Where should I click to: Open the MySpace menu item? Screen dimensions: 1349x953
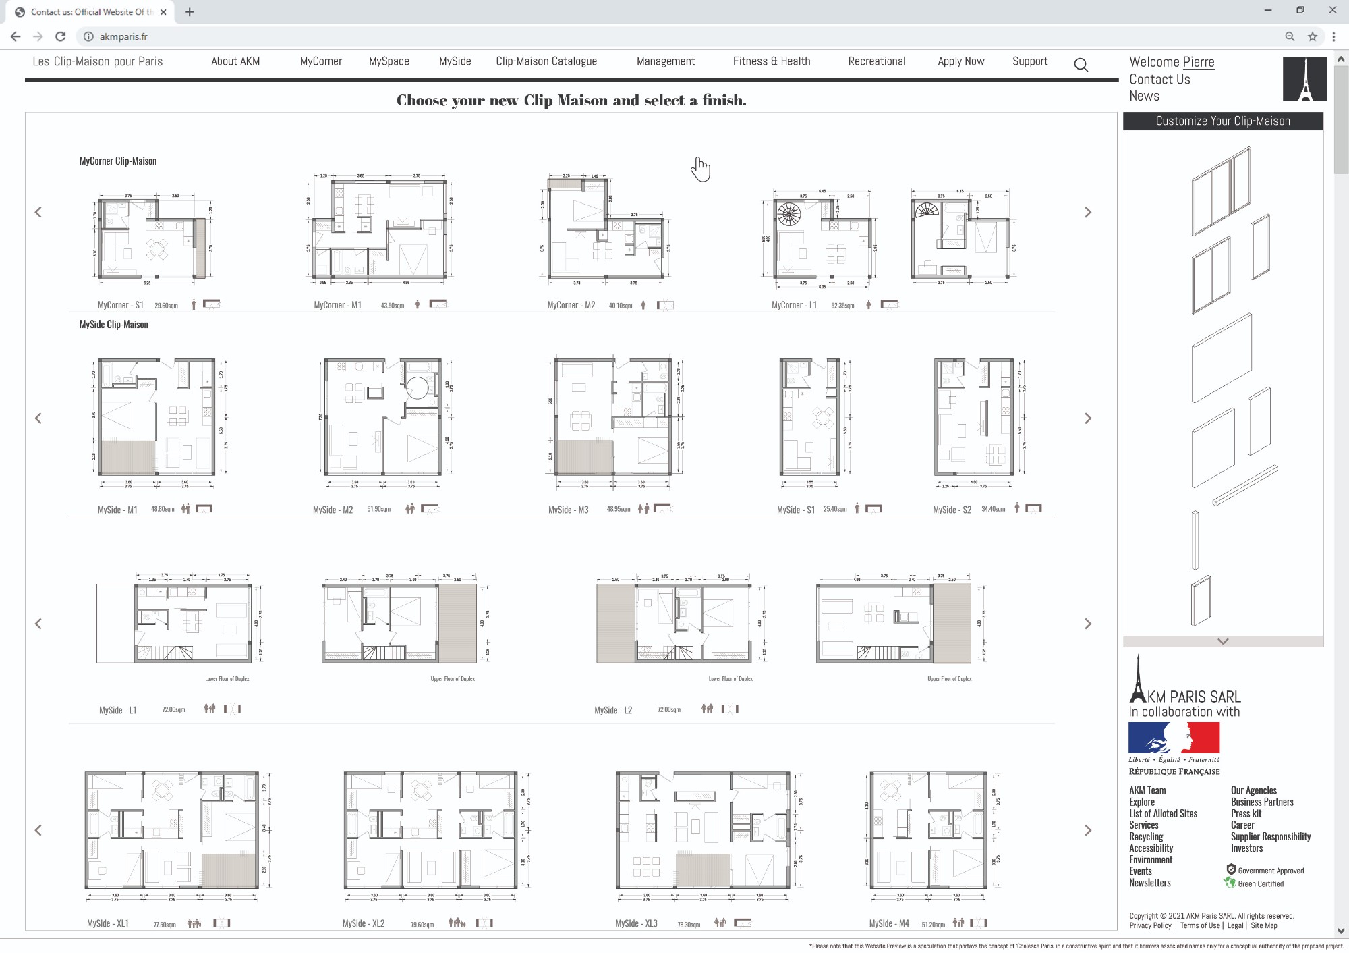[x=389, y=61]
